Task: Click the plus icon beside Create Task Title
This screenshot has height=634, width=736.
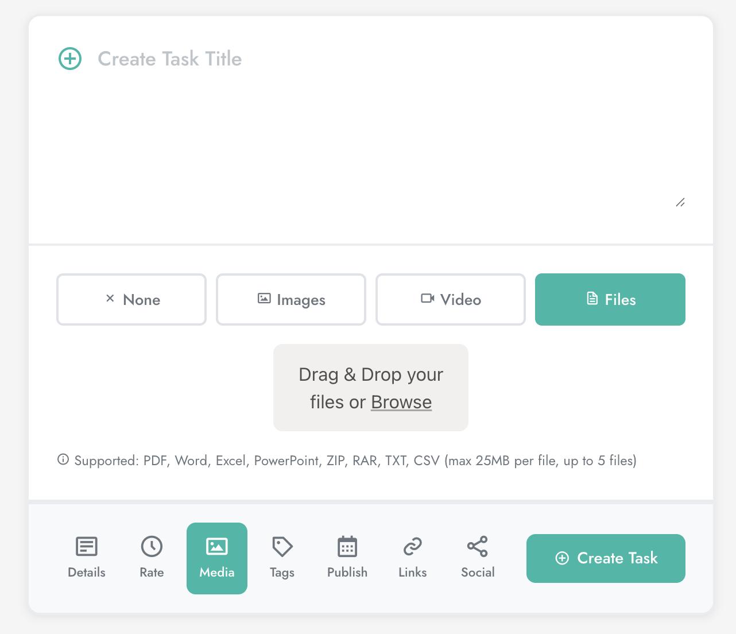Action: [x=69, y=59]
